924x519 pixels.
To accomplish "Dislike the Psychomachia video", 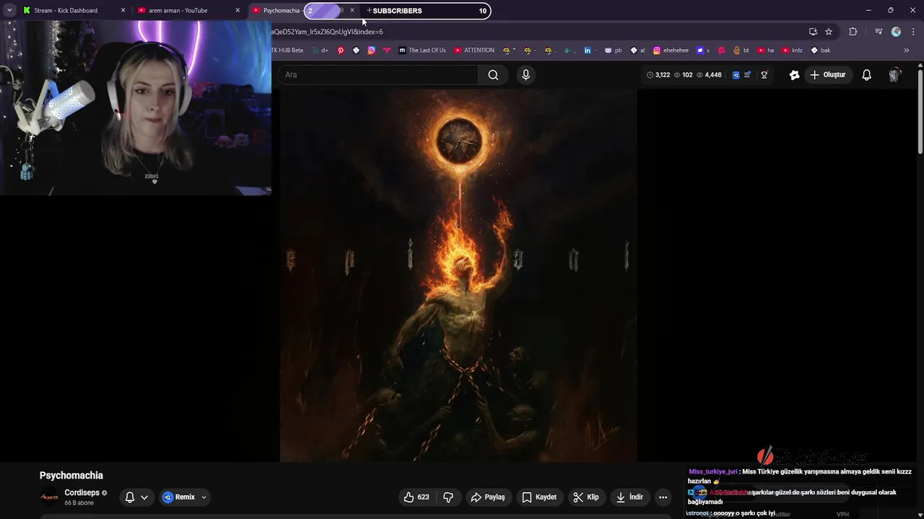I will (x=448, y=497).
